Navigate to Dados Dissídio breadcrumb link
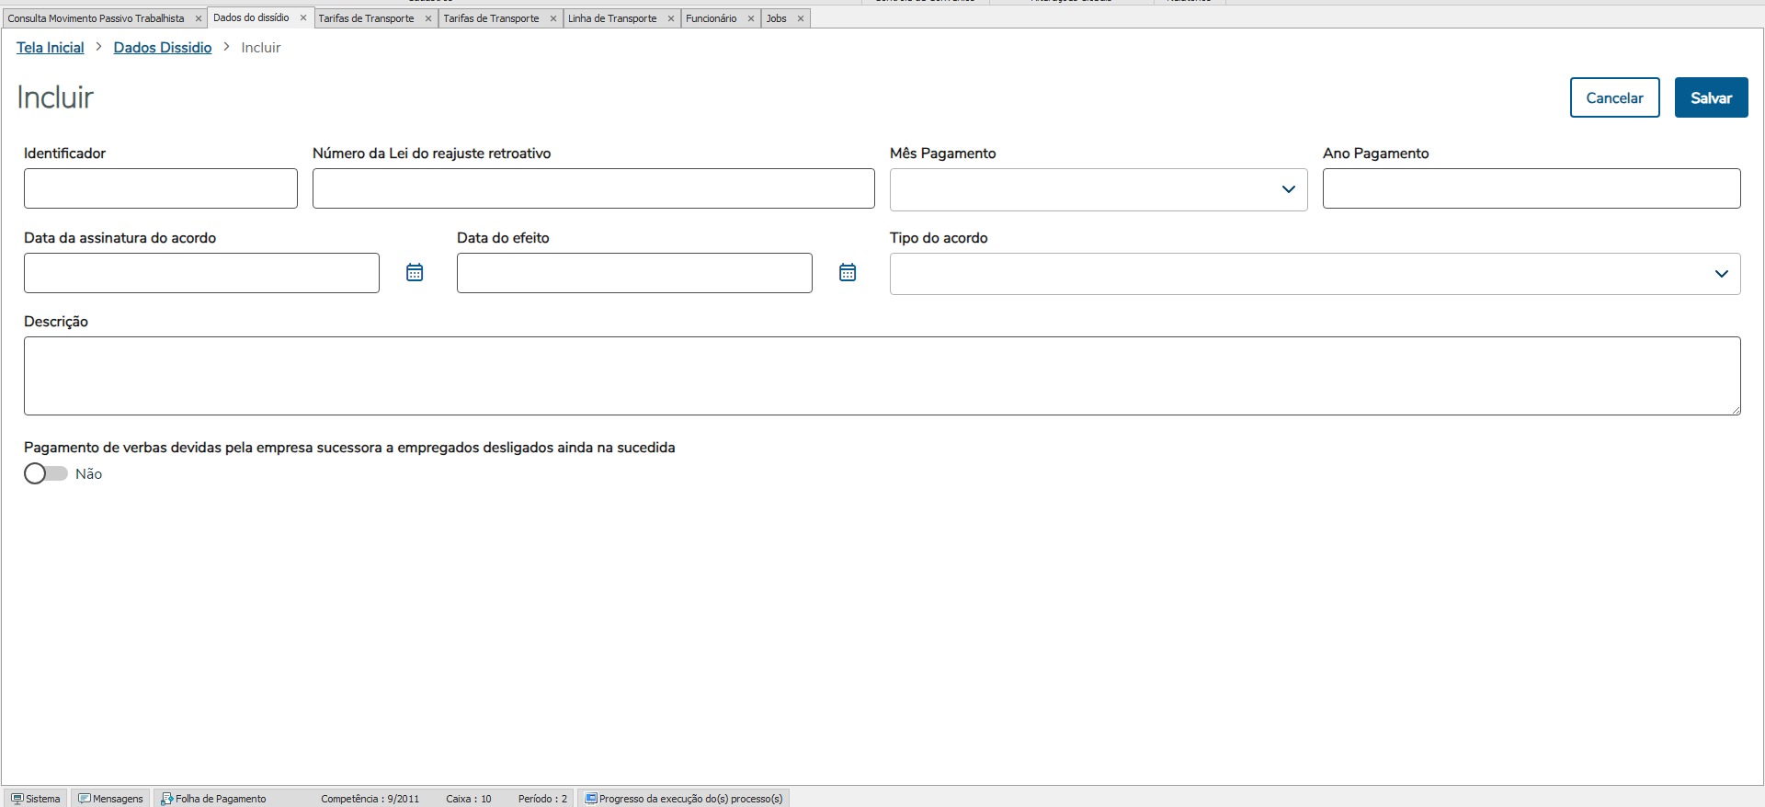 (x=163, y=48)
